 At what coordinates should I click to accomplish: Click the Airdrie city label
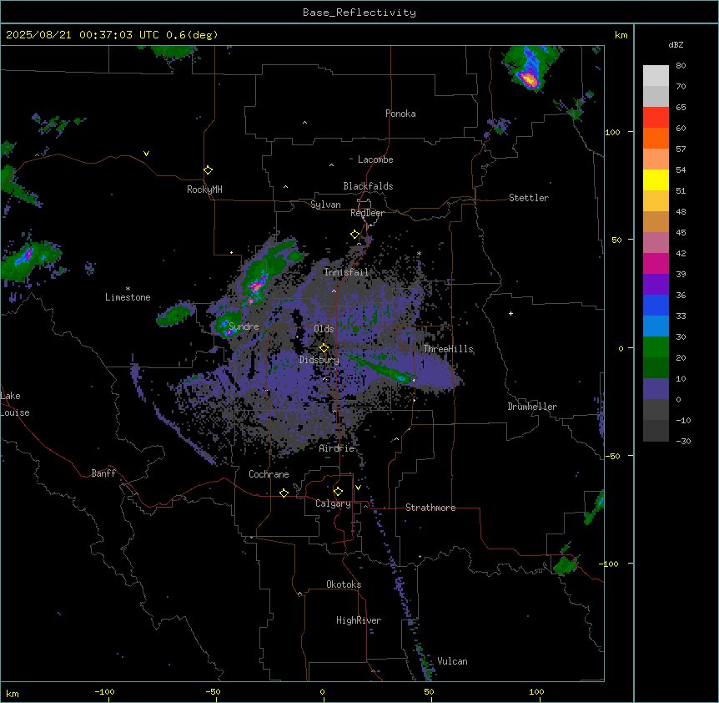pyautogui.click(x=337, y=448)
